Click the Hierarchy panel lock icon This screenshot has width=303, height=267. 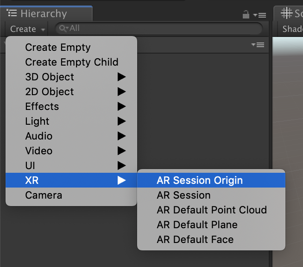(x=246, y=14)
